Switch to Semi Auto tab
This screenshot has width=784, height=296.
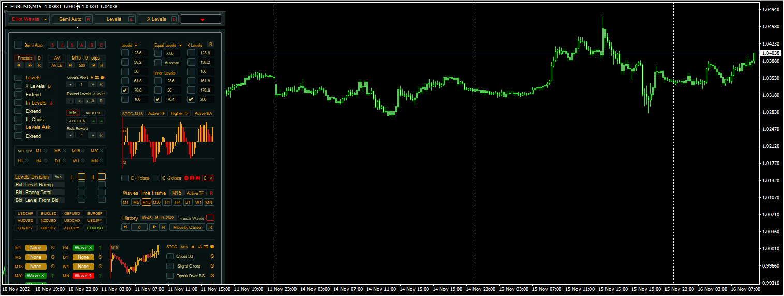click(72, 19)
